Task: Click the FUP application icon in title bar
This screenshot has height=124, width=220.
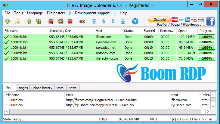Action: point(5,5)
